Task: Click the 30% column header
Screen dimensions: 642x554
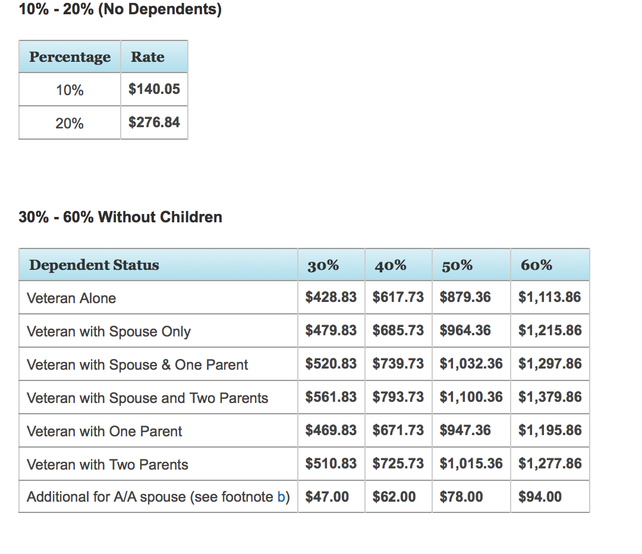Action: (323, 266)
